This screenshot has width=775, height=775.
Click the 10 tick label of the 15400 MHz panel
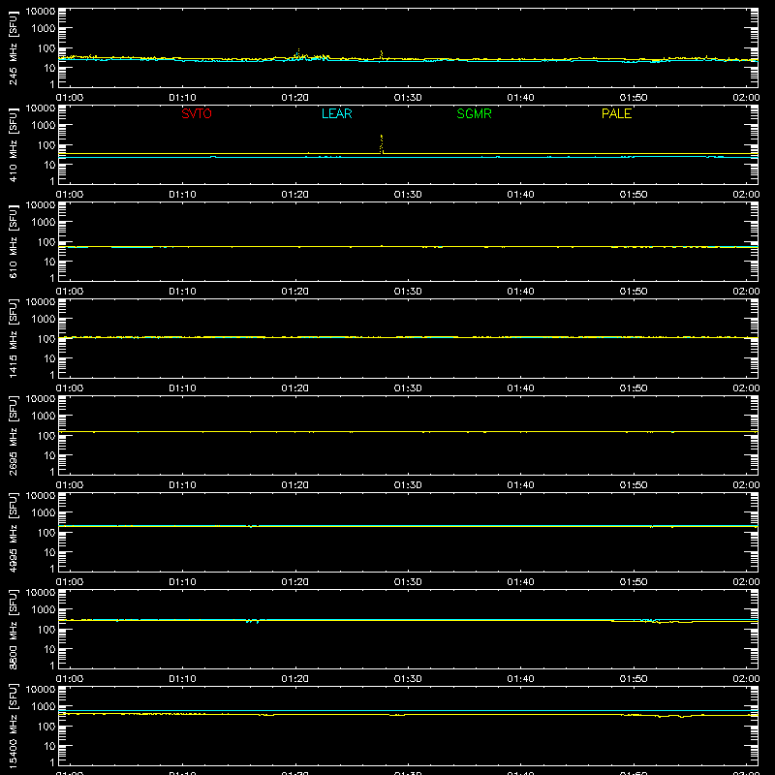49,746
